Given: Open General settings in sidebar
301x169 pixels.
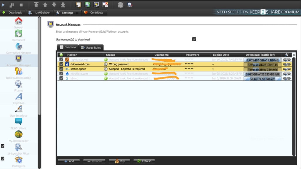Looking at the screenshot, I should pos(19,23).
